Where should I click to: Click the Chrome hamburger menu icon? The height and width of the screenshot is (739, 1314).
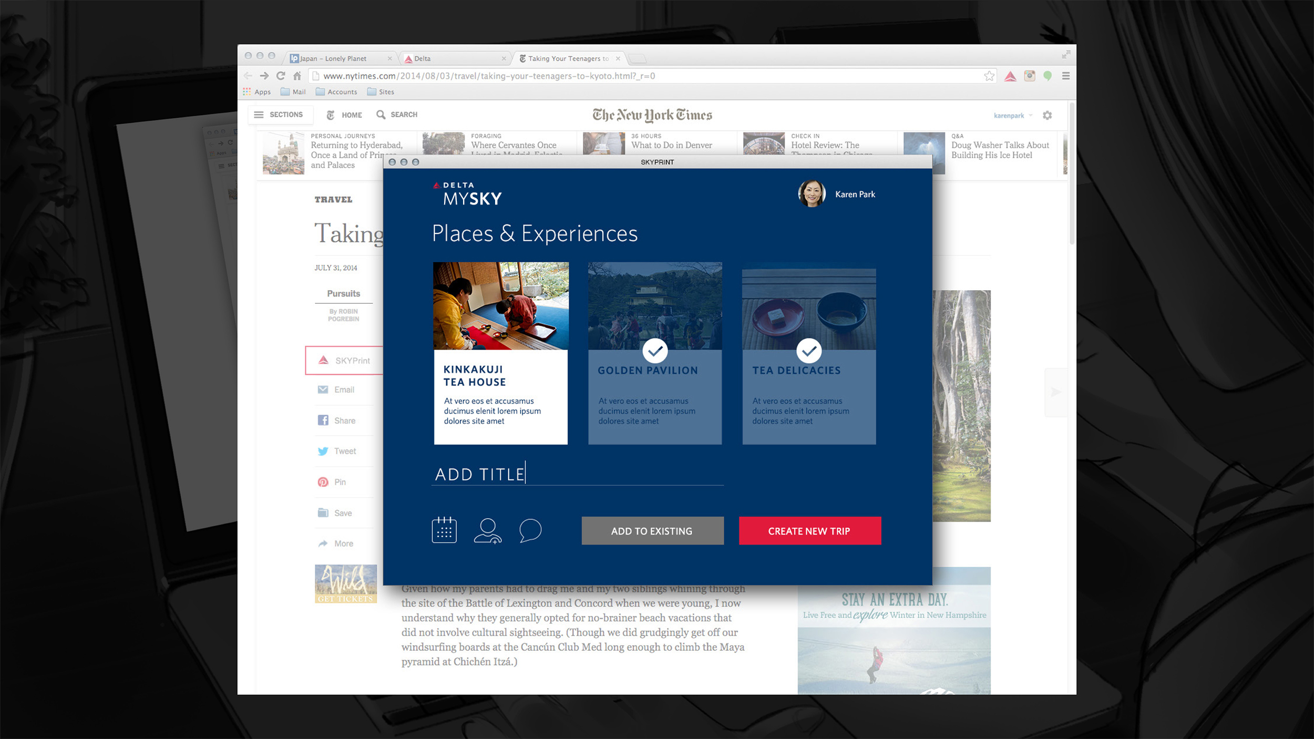coord(1066,76)
